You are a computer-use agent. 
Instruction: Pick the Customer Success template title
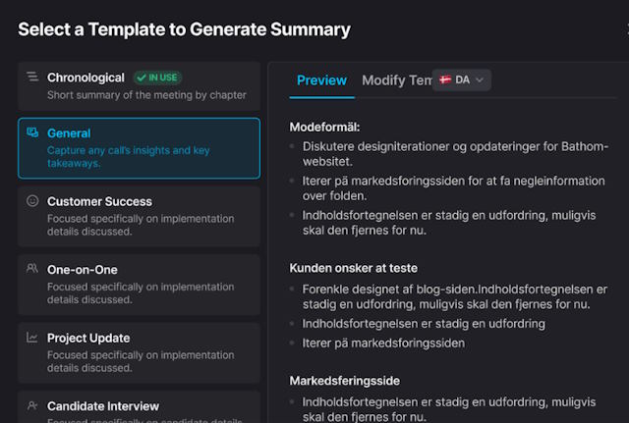[99, 201]
